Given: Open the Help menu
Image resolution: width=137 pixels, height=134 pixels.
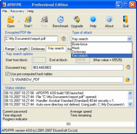Looking at the screenshot, I should 30,11.
